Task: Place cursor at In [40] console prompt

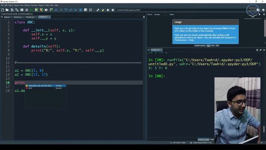Action: tap(156, 76)
